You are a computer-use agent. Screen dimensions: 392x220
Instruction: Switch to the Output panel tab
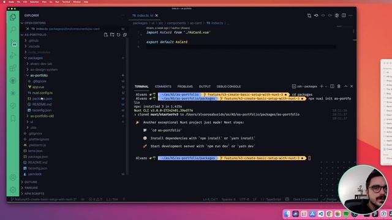(205, 87)
